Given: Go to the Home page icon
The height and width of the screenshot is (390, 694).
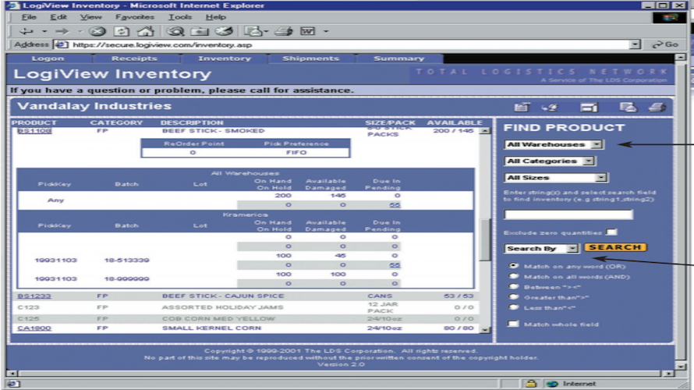Looking at the screenshot, I should coord(146,31).
